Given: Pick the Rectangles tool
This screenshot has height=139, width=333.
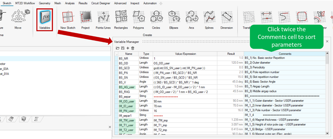Looking at the screenshot, I should (x=121, y=20).
